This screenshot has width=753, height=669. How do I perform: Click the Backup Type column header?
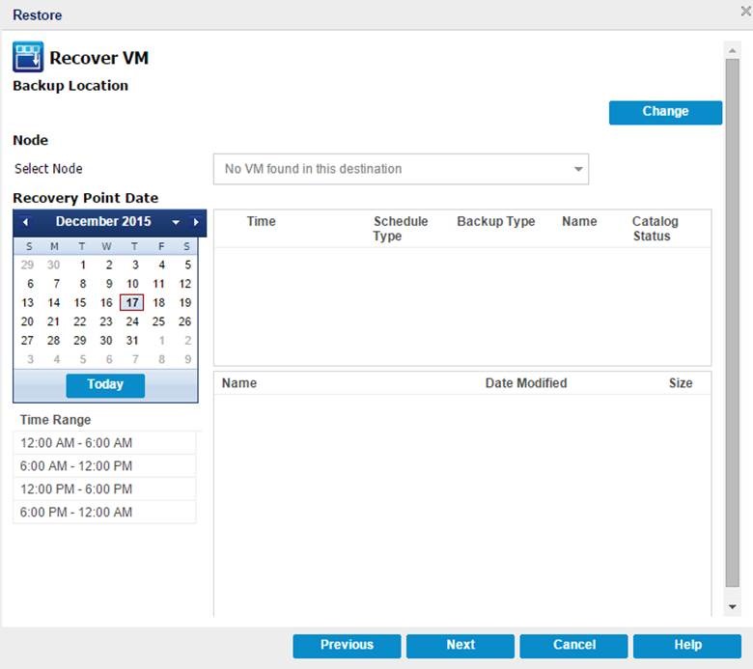(x=495, y=221)
